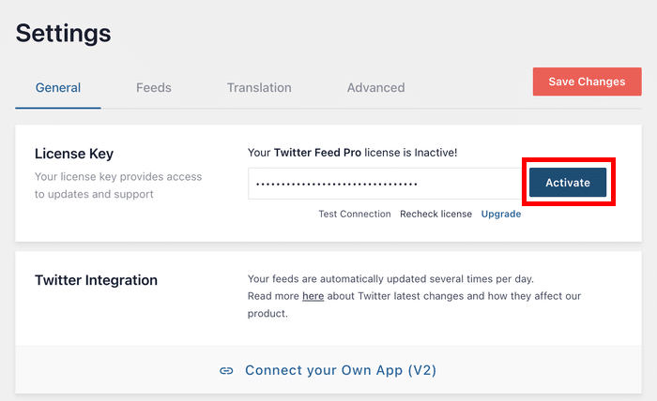Click the Twitter Integration section heading
Viewport: 657px width, 401px height.
[96, 280]
